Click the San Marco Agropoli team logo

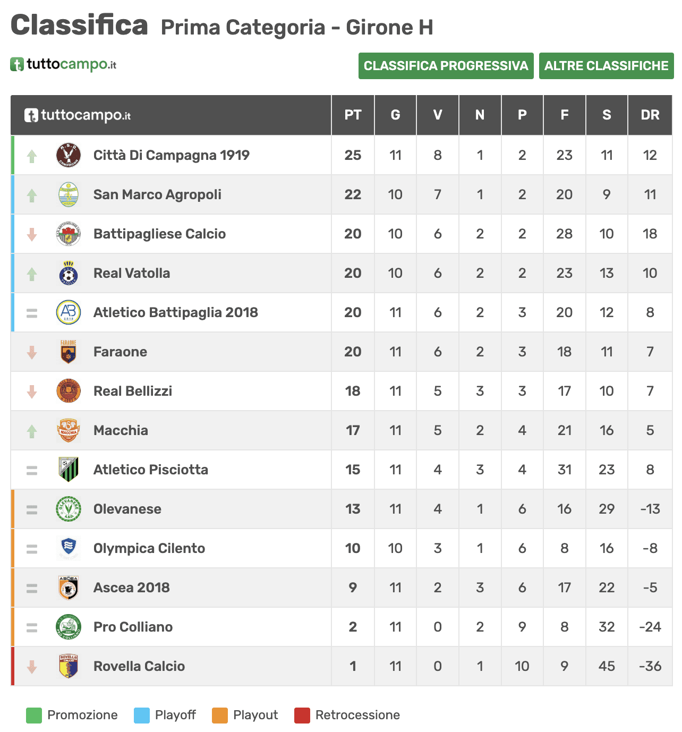pyautogui.click(x=69, y=194)
